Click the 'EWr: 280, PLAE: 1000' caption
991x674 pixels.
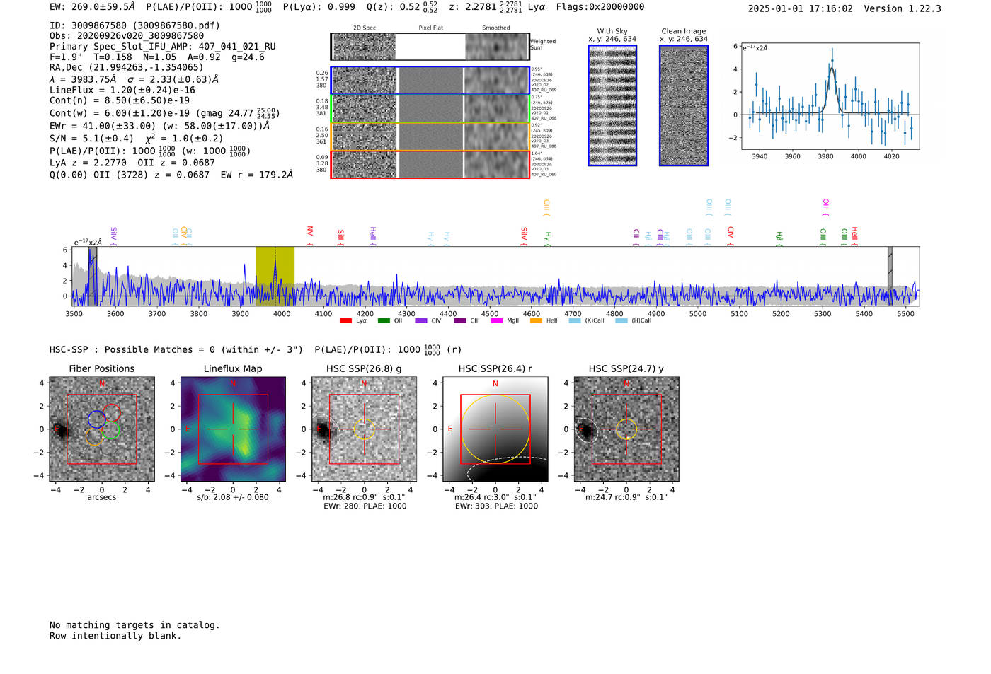coord(365,506)
